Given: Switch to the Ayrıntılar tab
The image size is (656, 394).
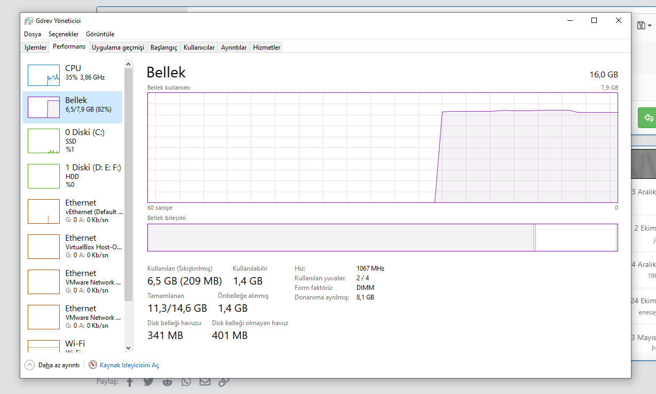Looking at the screenshot, I should coord(234,48).
